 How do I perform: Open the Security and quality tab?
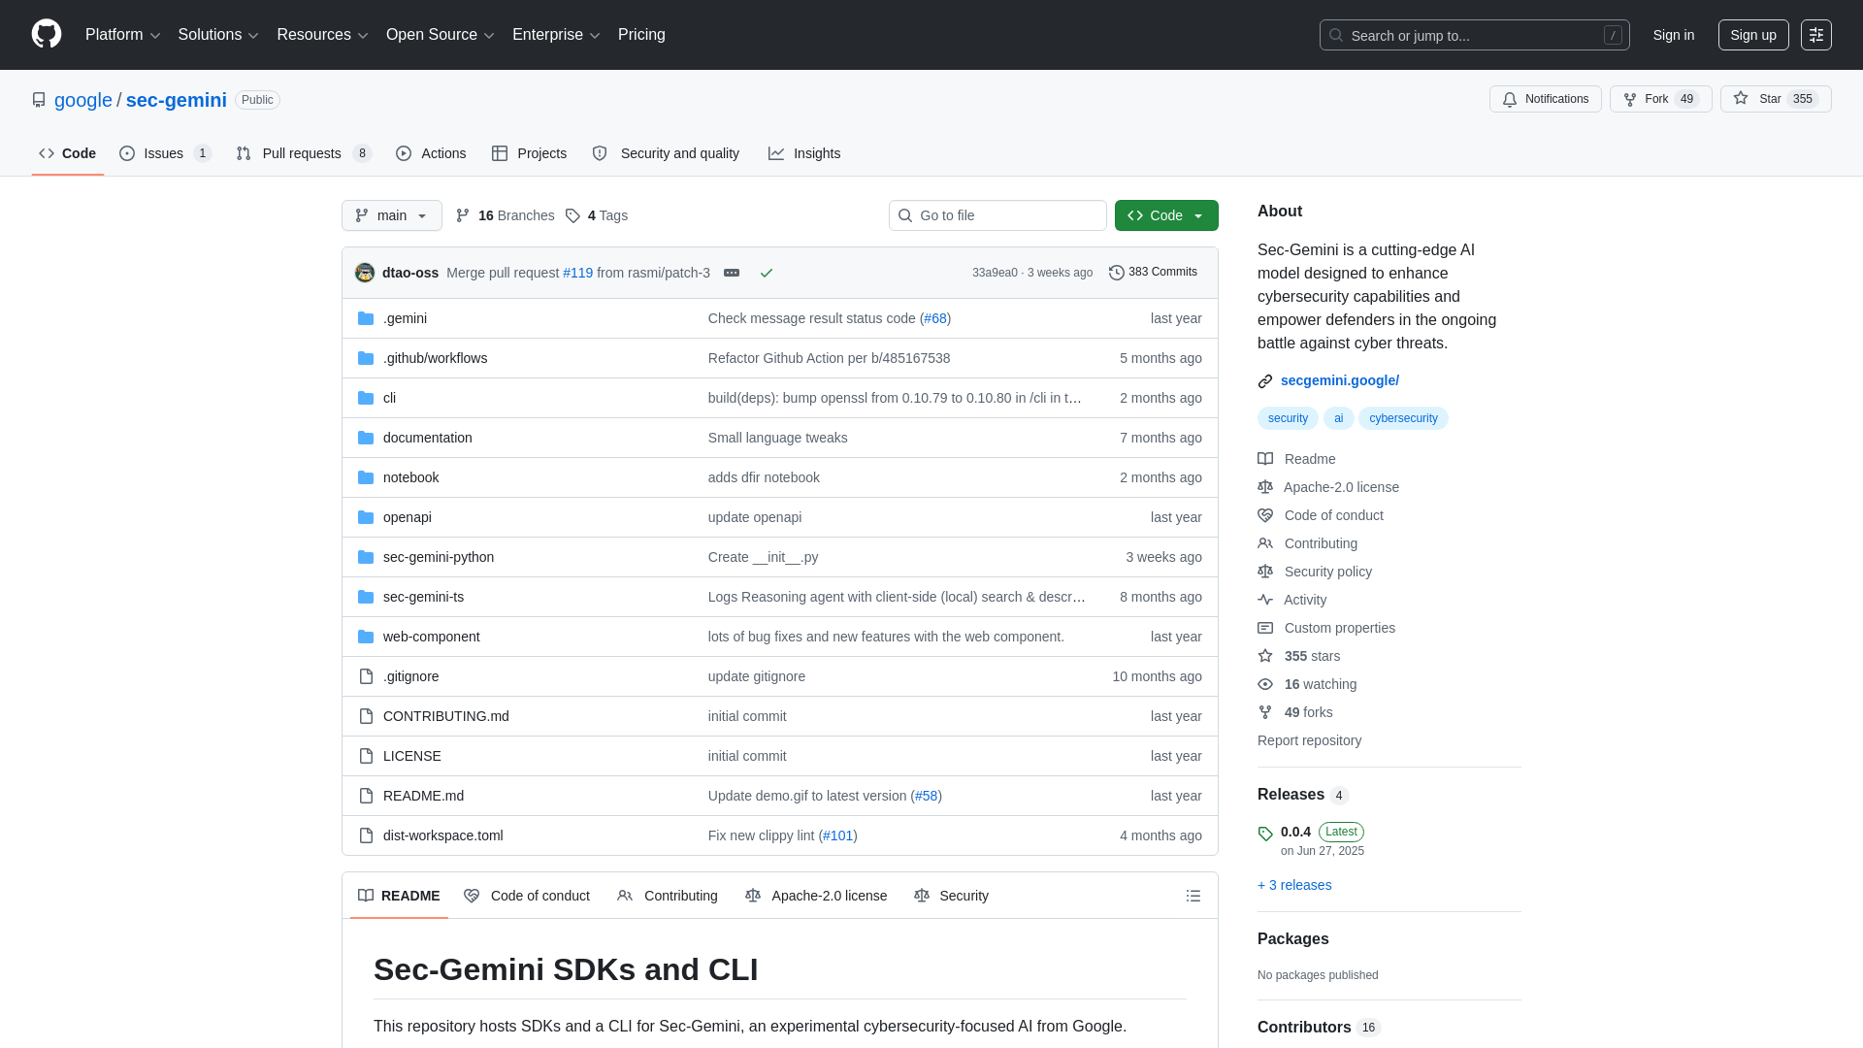[666, 153]
